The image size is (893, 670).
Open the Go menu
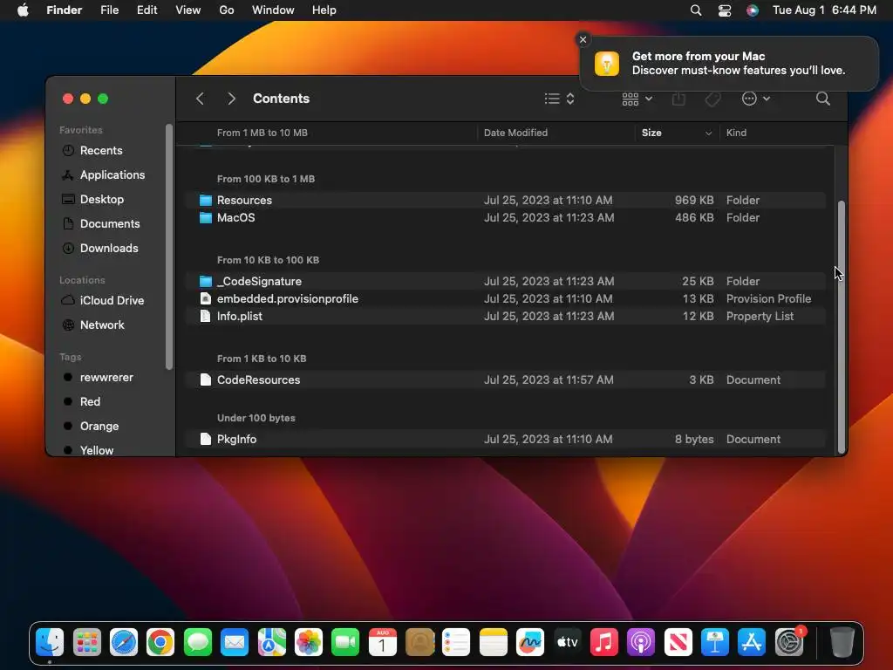[x=227, y=10]
